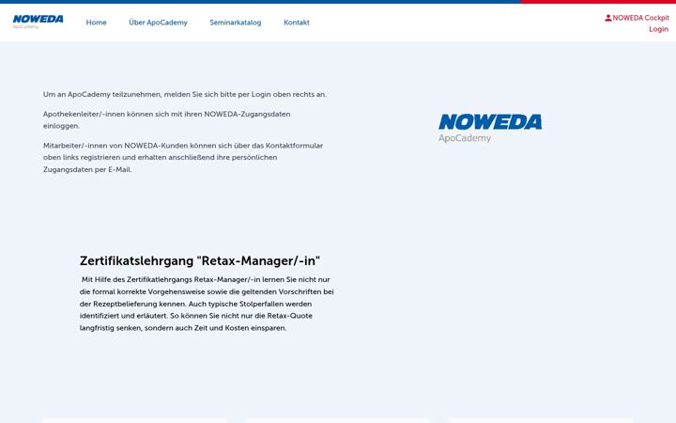Viewport: 676px width, 423px height.
Task: Open the Home menu item
Action: pyautogui.click(x=96, y=23)
